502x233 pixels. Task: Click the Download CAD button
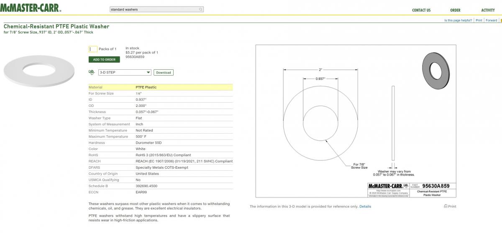coord(163,72)
